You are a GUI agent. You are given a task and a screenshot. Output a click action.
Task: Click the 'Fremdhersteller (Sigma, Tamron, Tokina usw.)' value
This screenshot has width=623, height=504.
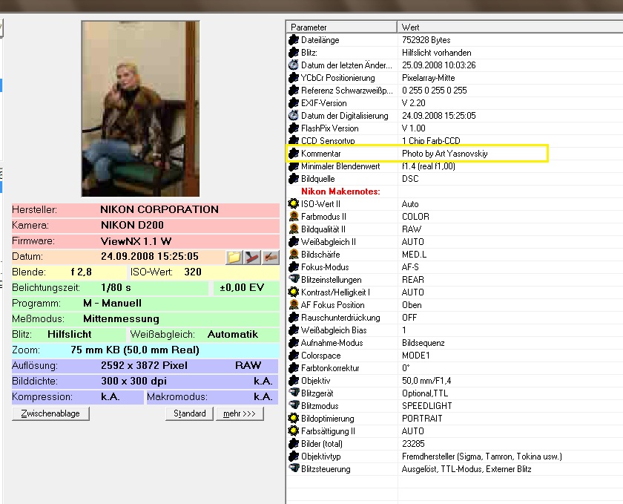(x=482, y=456)
